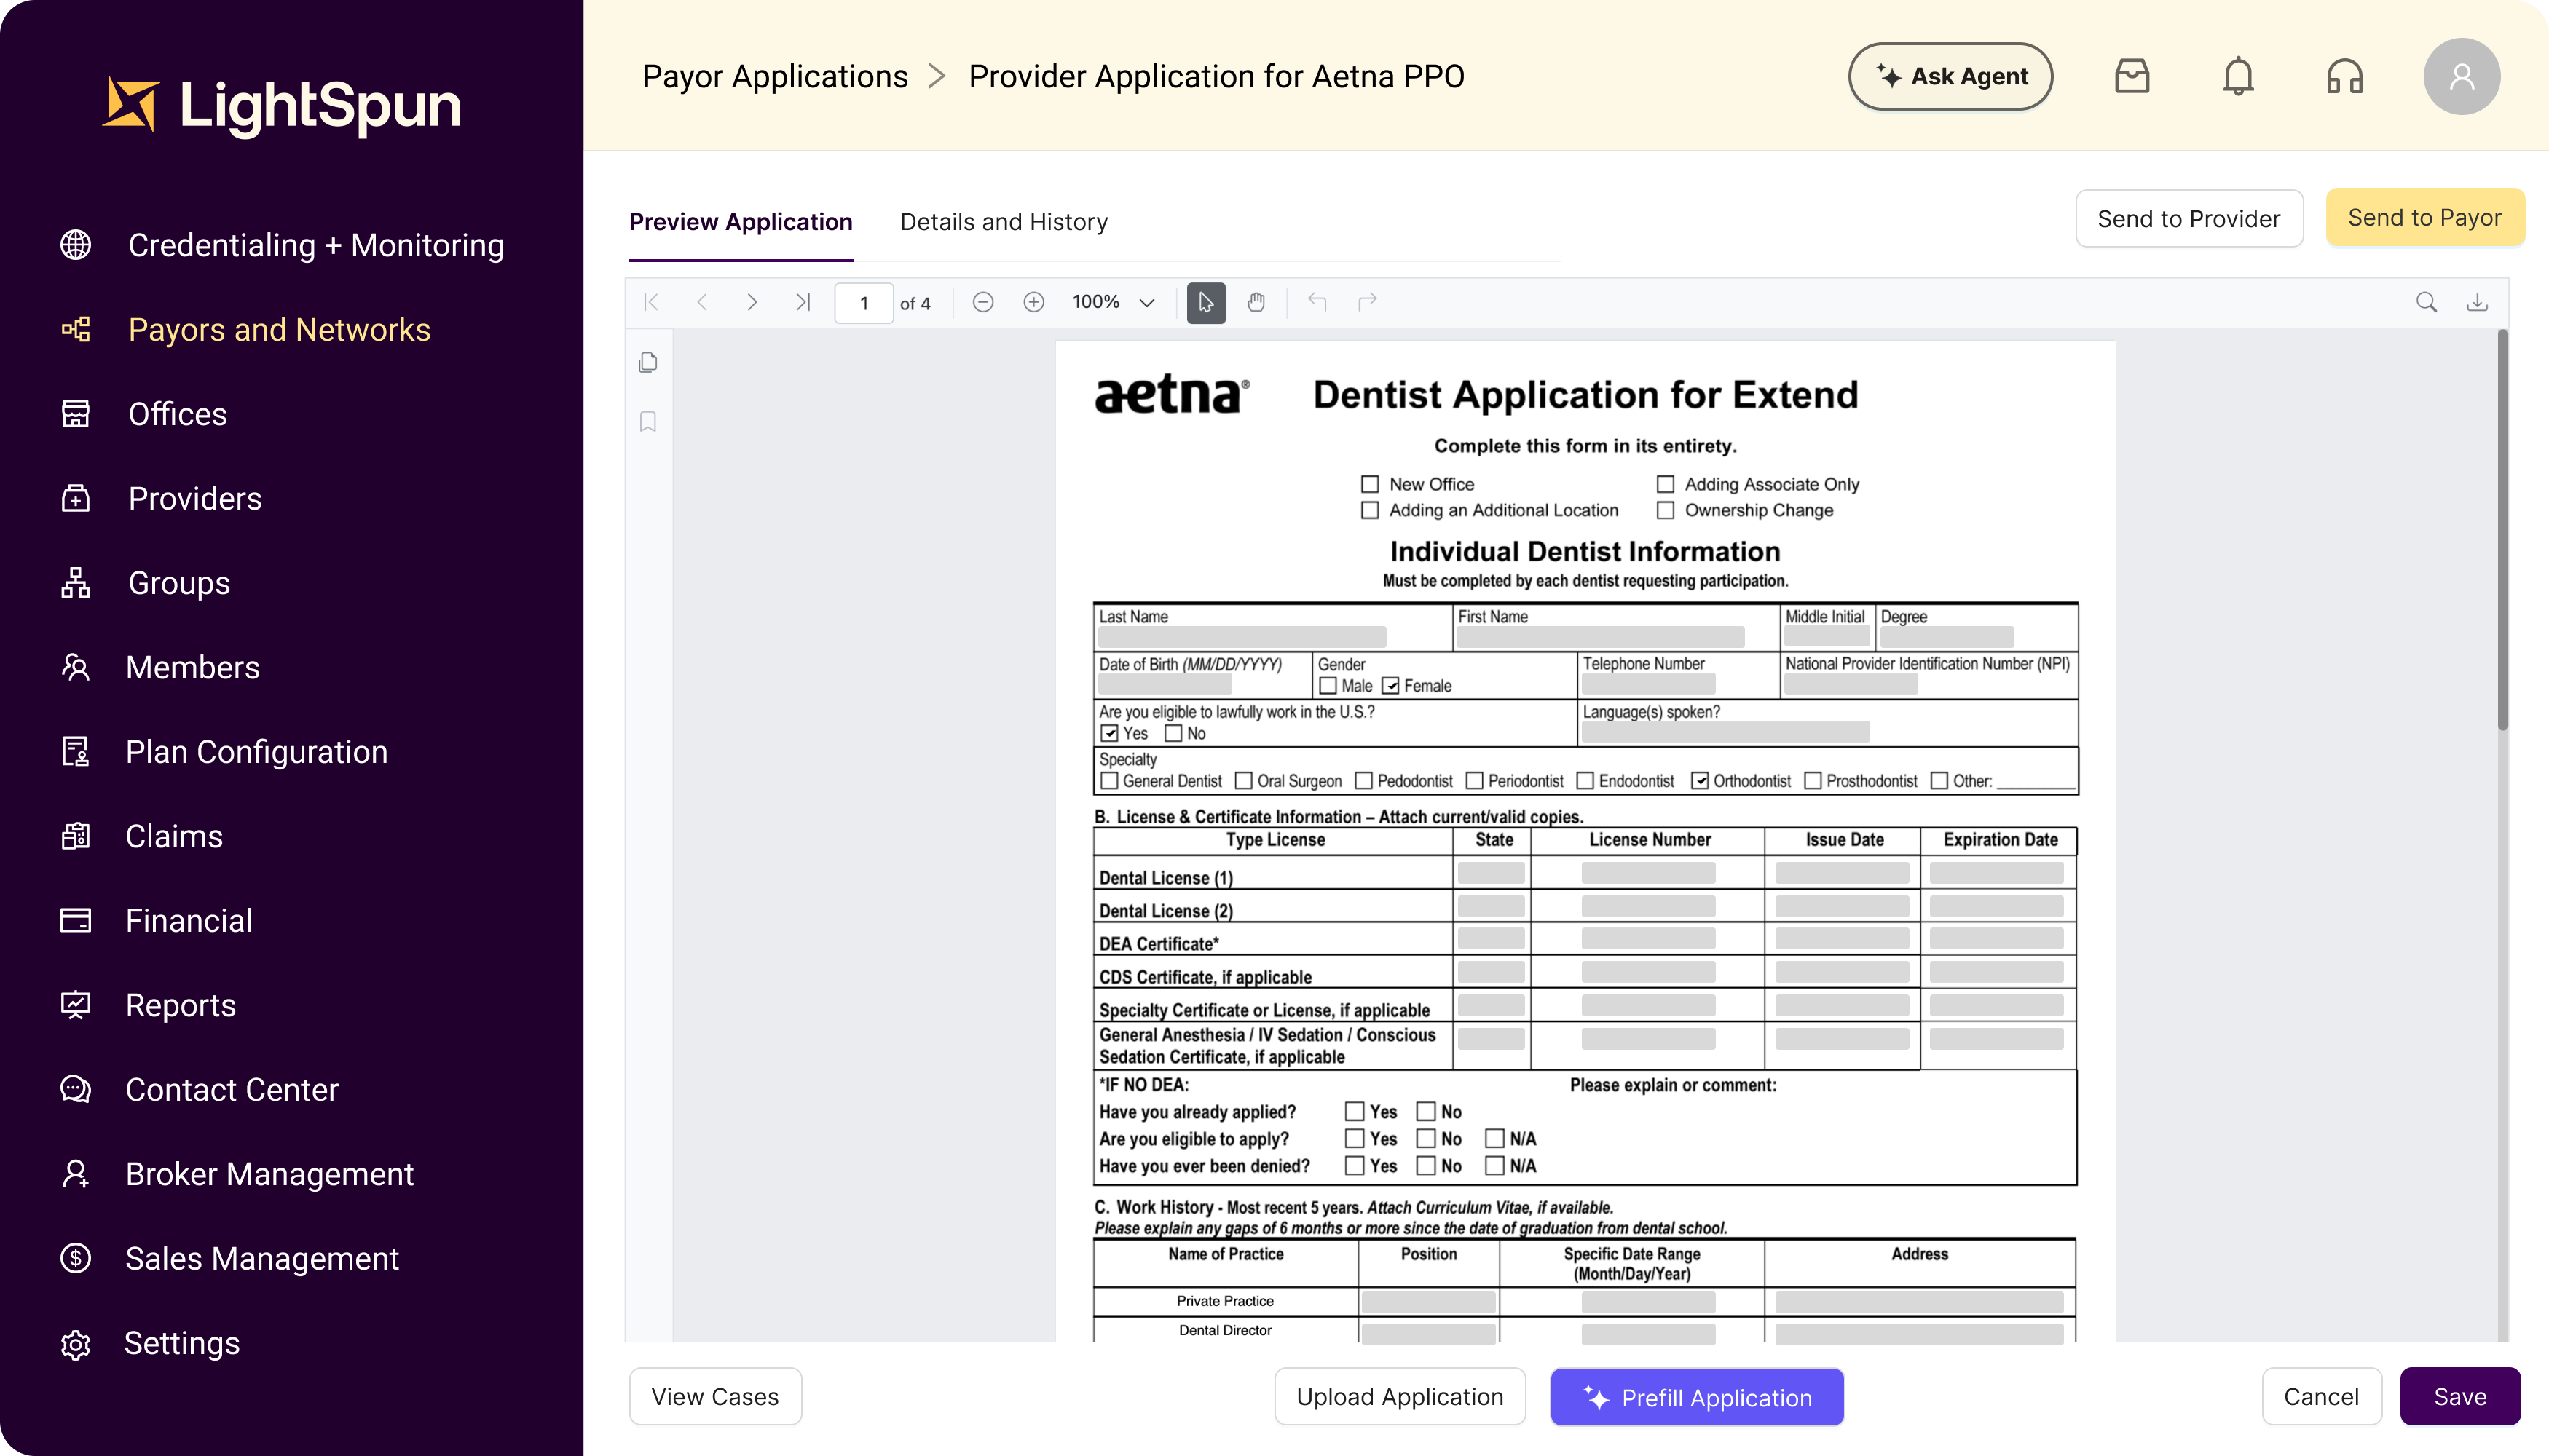Click the page number input field
Viewport: 2549px width, 1456px height.
point(863,302)
